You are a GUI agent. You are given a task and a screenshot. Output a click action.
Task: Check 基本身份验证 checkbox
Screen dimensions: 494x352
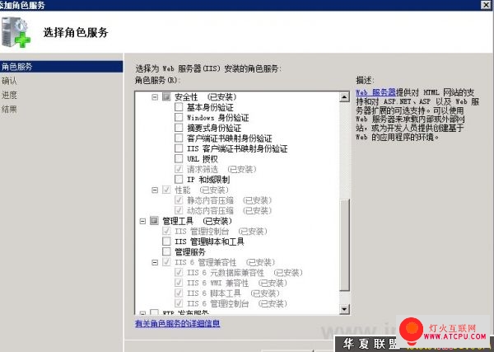[179, 107]
